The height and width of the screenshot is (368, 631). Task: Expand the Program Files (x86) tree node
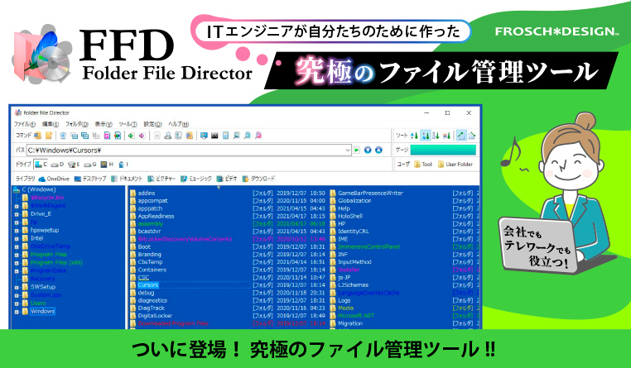pos(17,263)
